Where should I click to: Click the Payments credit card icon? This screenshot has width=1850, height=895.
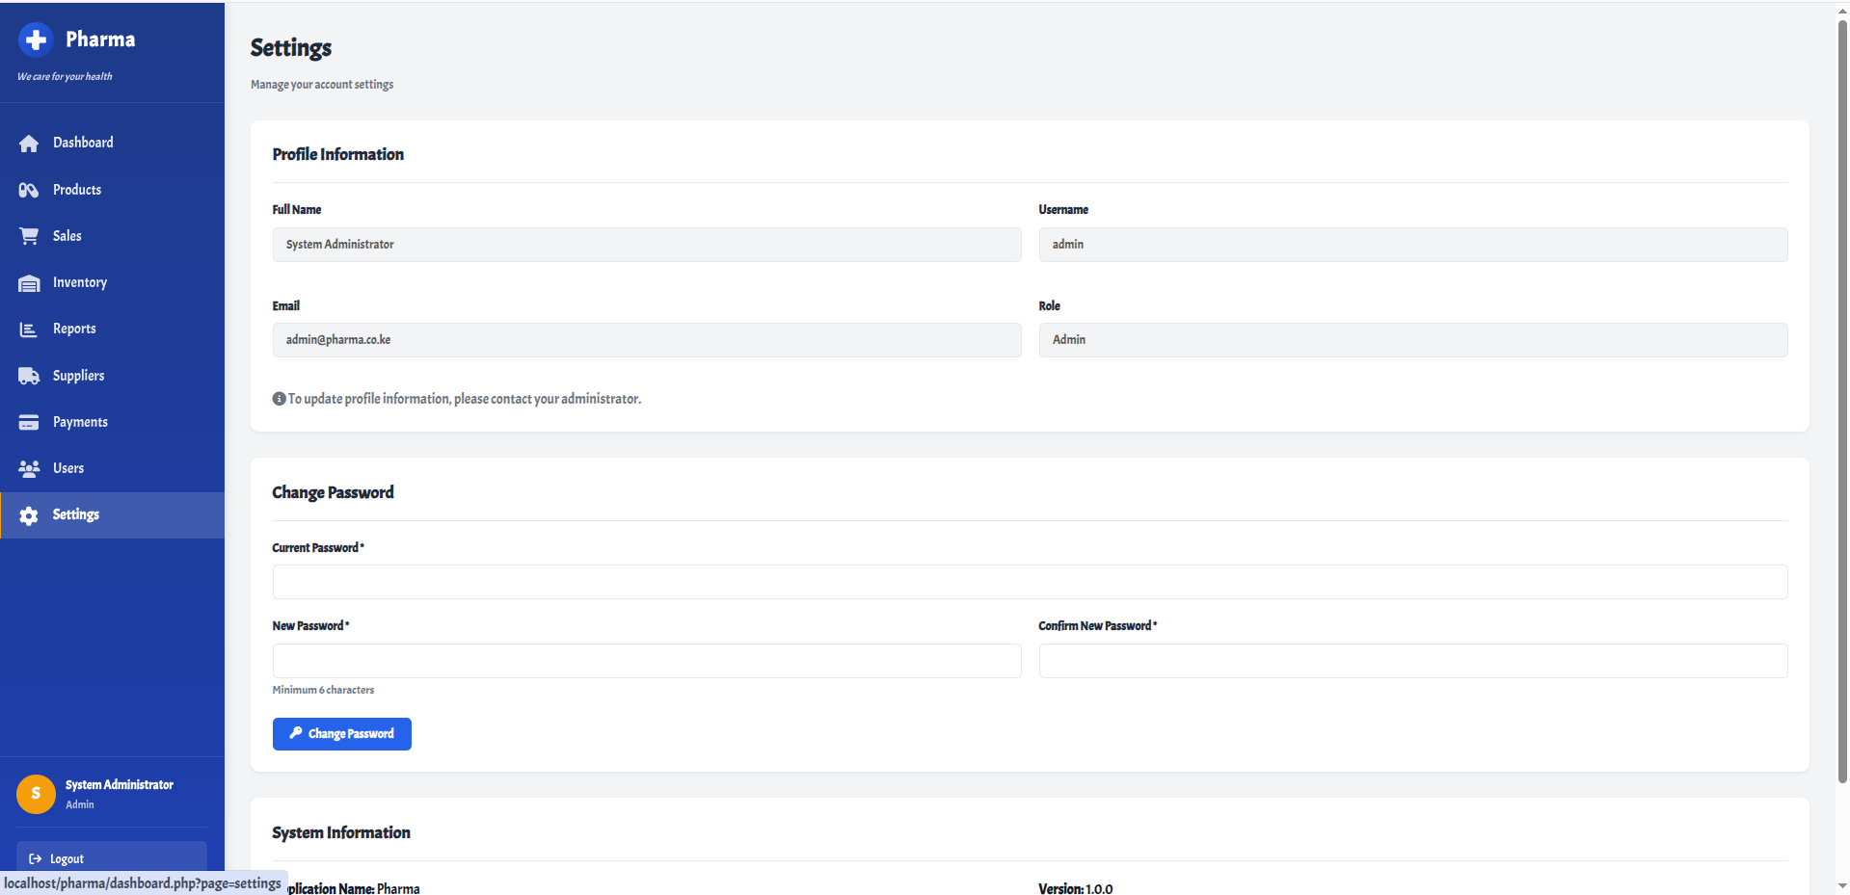click(29, 421)
